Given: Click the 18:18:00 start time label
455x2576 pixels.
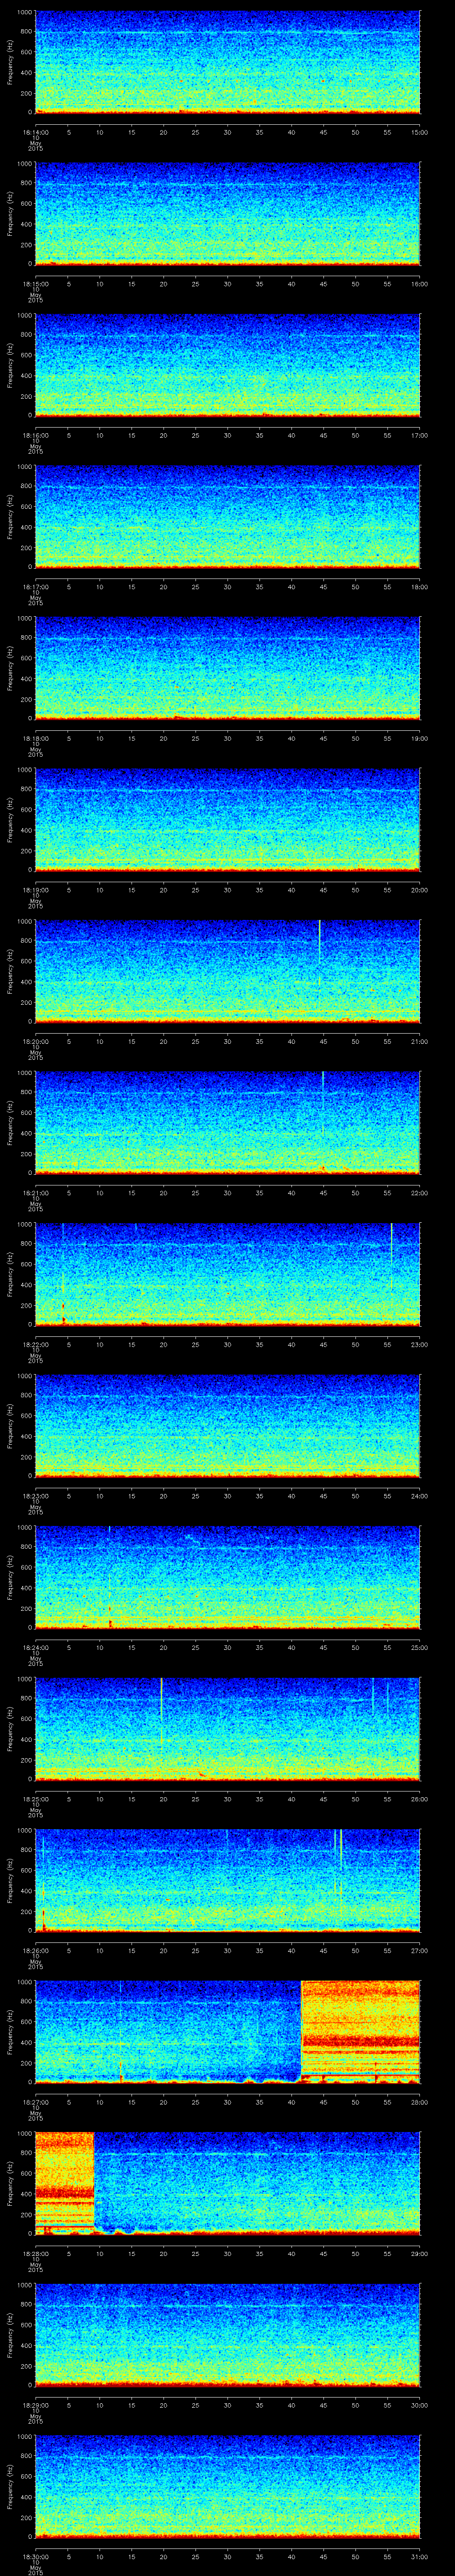Looking at the screenshot, I should click(35, 738).
